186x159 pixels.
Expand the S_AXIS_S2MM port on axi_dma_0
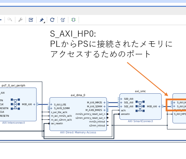[x=51, y=108]
